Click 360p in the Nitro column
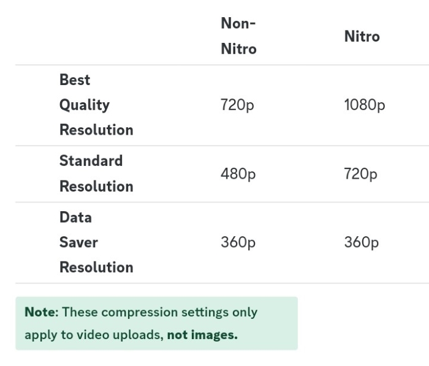429x366 pixels. (x=361, y=243)
